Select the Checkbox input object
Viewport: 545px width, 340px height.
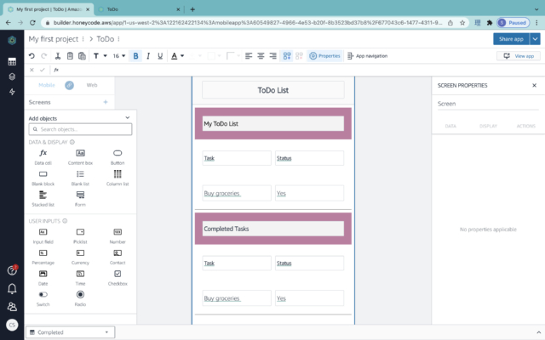[x=118, y=278]
